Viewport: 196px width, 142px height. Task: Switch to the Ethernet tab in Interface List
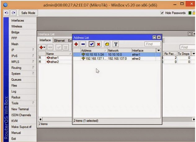(x=59, y=41)
